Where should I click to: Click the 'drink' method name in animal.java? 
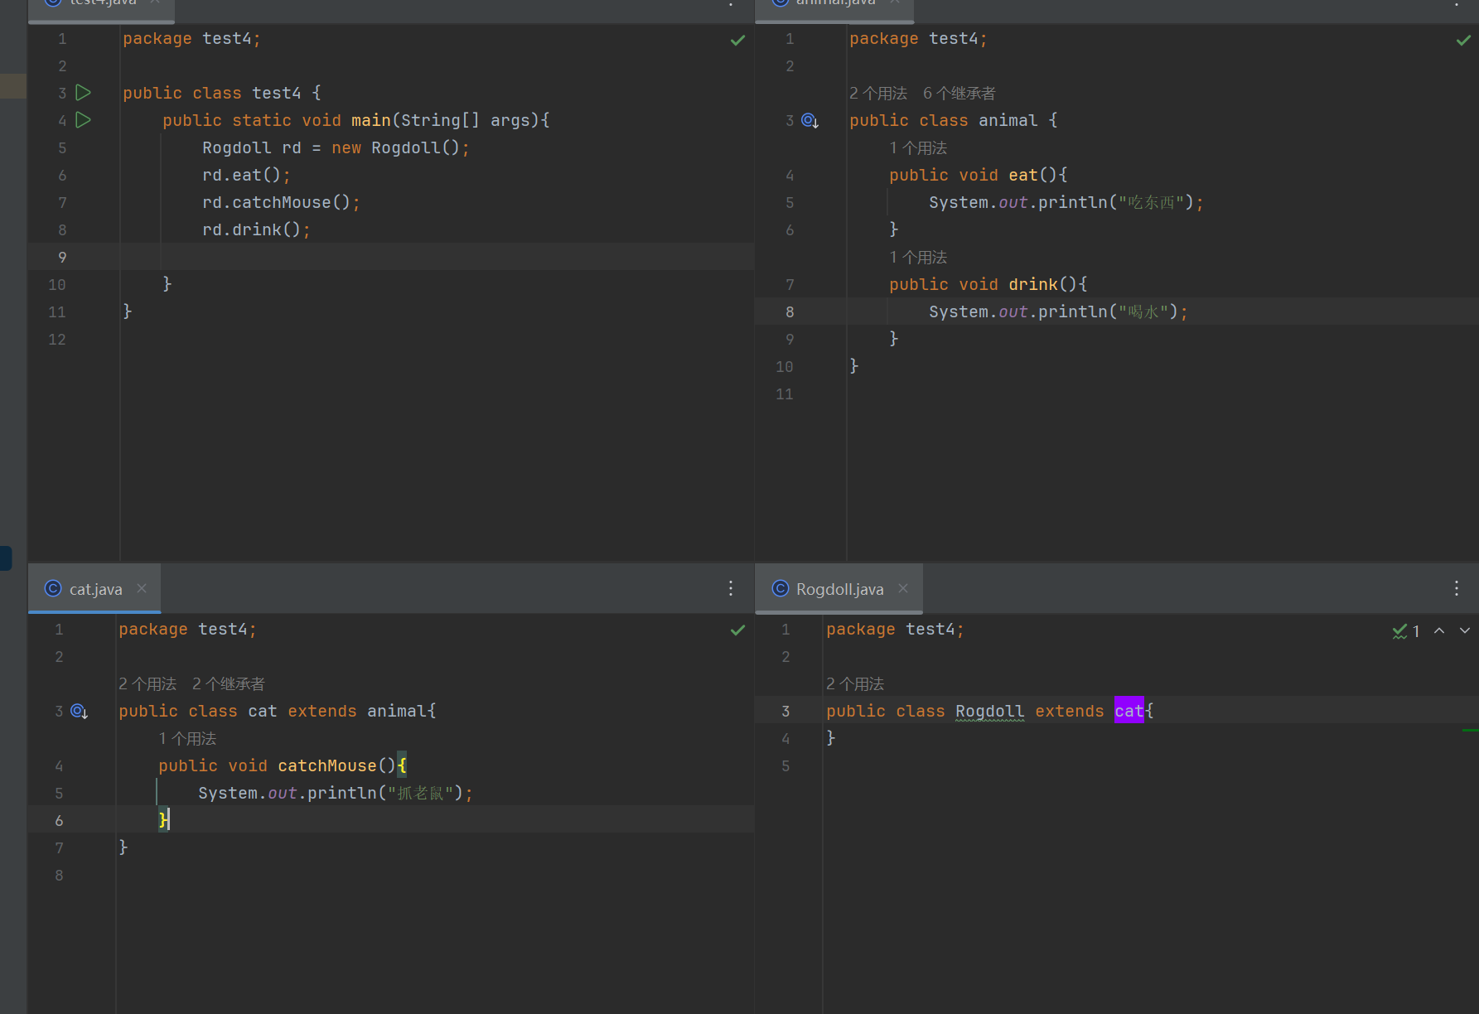(1033, 284)
